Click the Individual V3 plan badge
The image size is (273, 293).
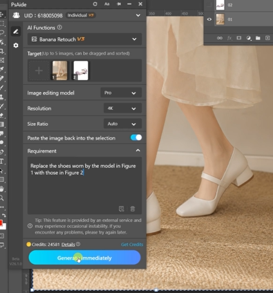80,15
